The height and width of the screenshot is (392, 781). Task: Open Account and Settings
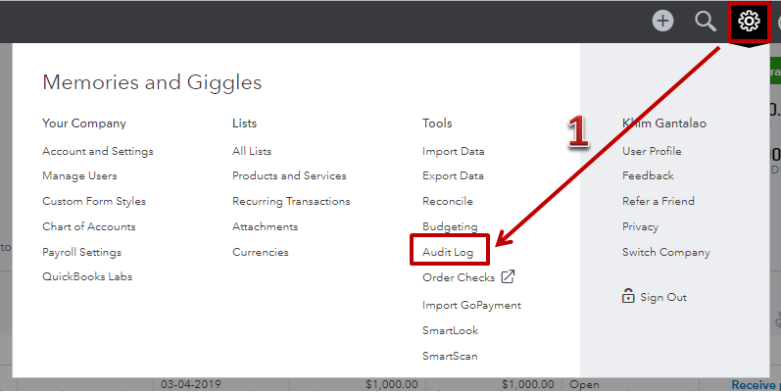(x=98, y=152)
